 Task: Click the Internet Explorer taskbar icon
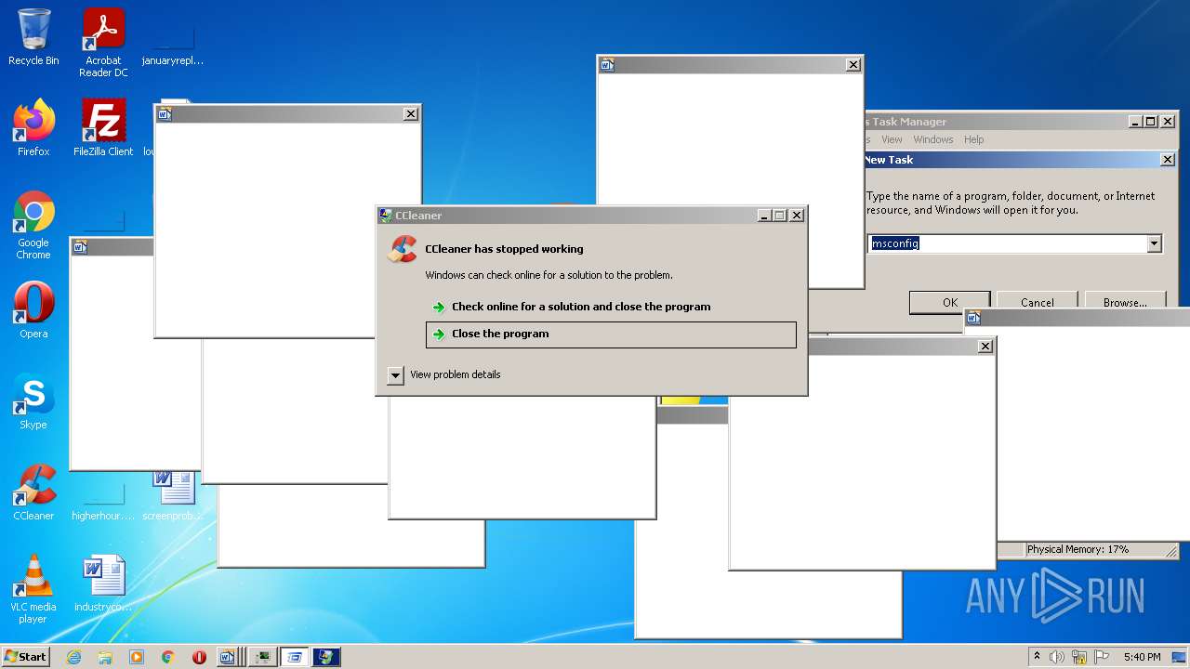[73, 657]
